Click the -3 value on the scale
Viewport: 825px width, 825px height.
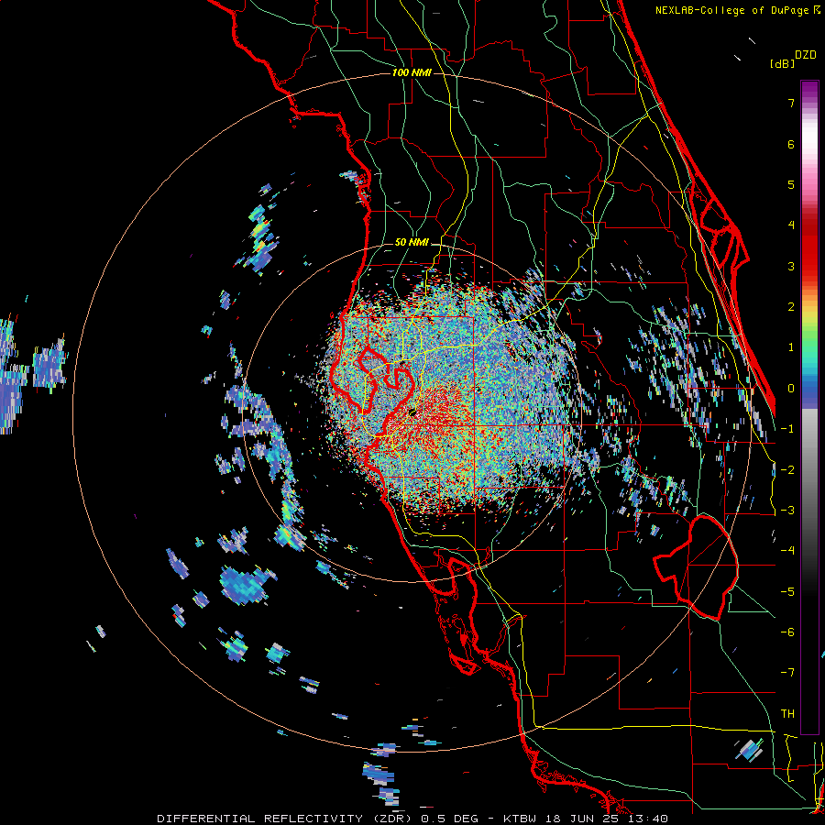click(x=787, y=510)
